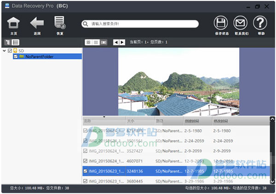Uncheck file with size 3501561
This screenshot has height=194, width=276.
pyautogui.click(x=85, y=141)
